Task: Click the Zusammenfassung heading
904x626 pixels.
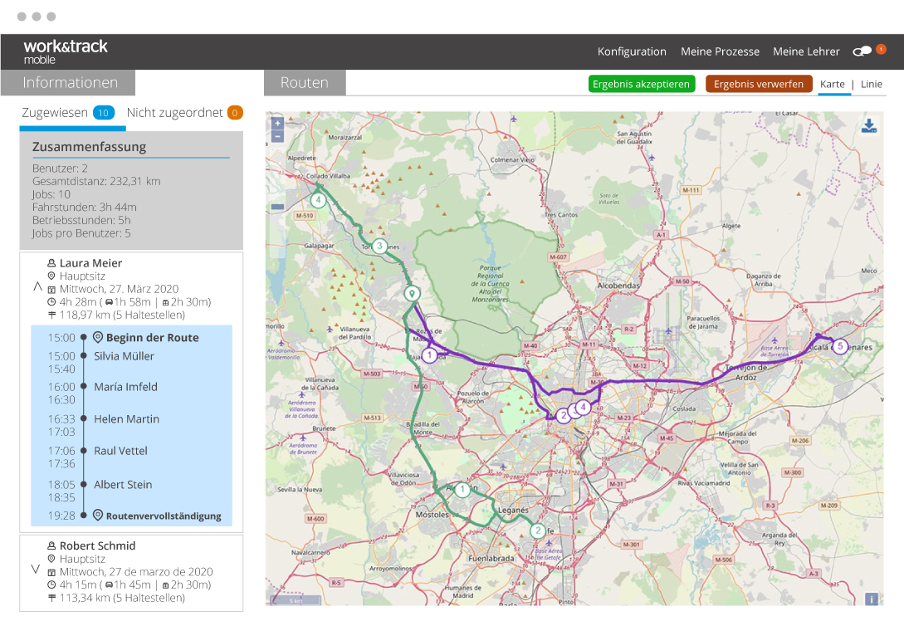Action: point(90,146)
